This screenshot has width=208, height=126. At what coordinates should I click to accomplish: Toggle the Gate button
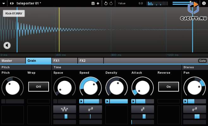click(202, 61)
